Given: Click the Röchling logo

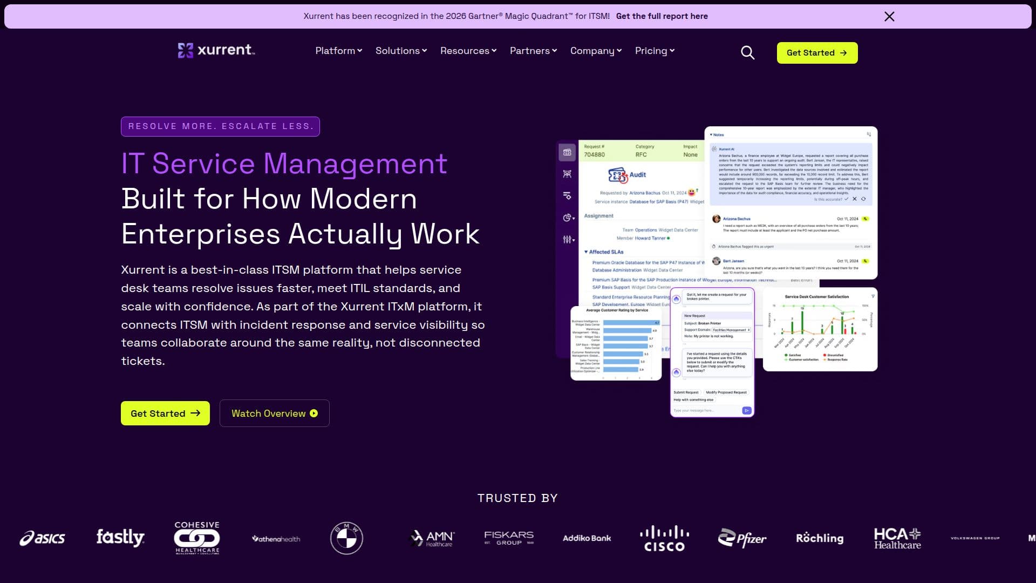Looking at the screenshot, I should click(820, 538).
